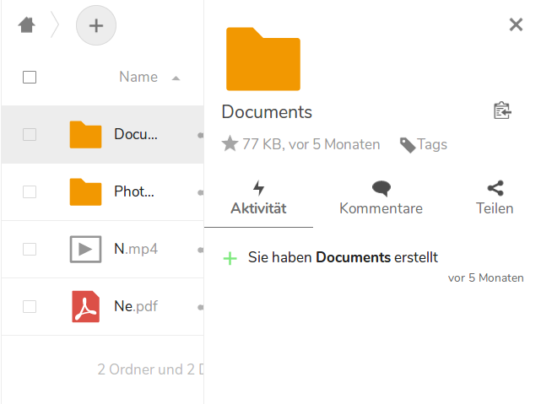Tick the checkbox for the mp4 file

pyautogui.click(x=30, y=249)
